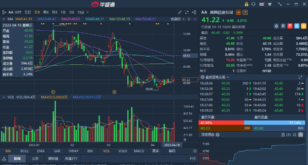Viewport: 308px width, 165px height.
Task: Collapse the left sidebar panel icon
Action: (x=4, y=12)
